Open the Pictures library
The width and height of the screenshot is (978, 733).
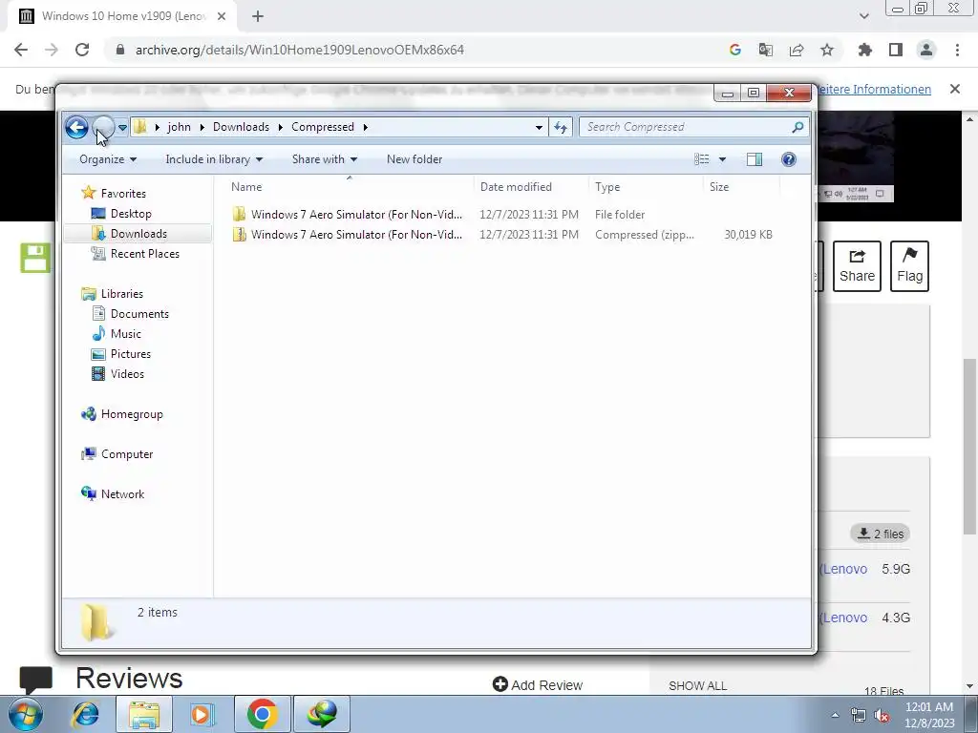[x=130, y=353]
